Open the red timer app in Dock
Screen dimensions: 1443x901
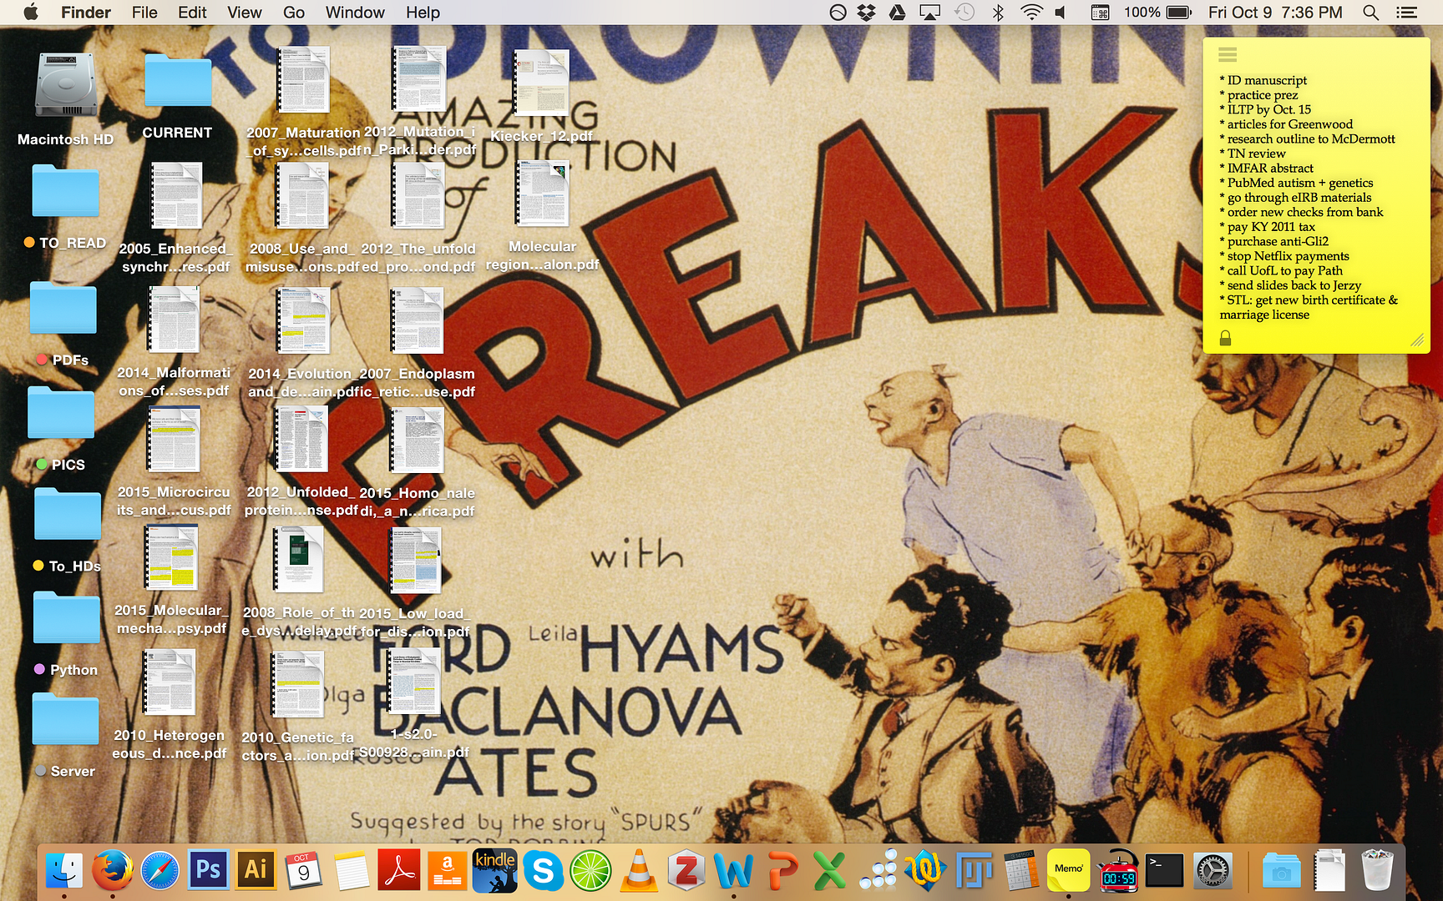pos(1117,871)
